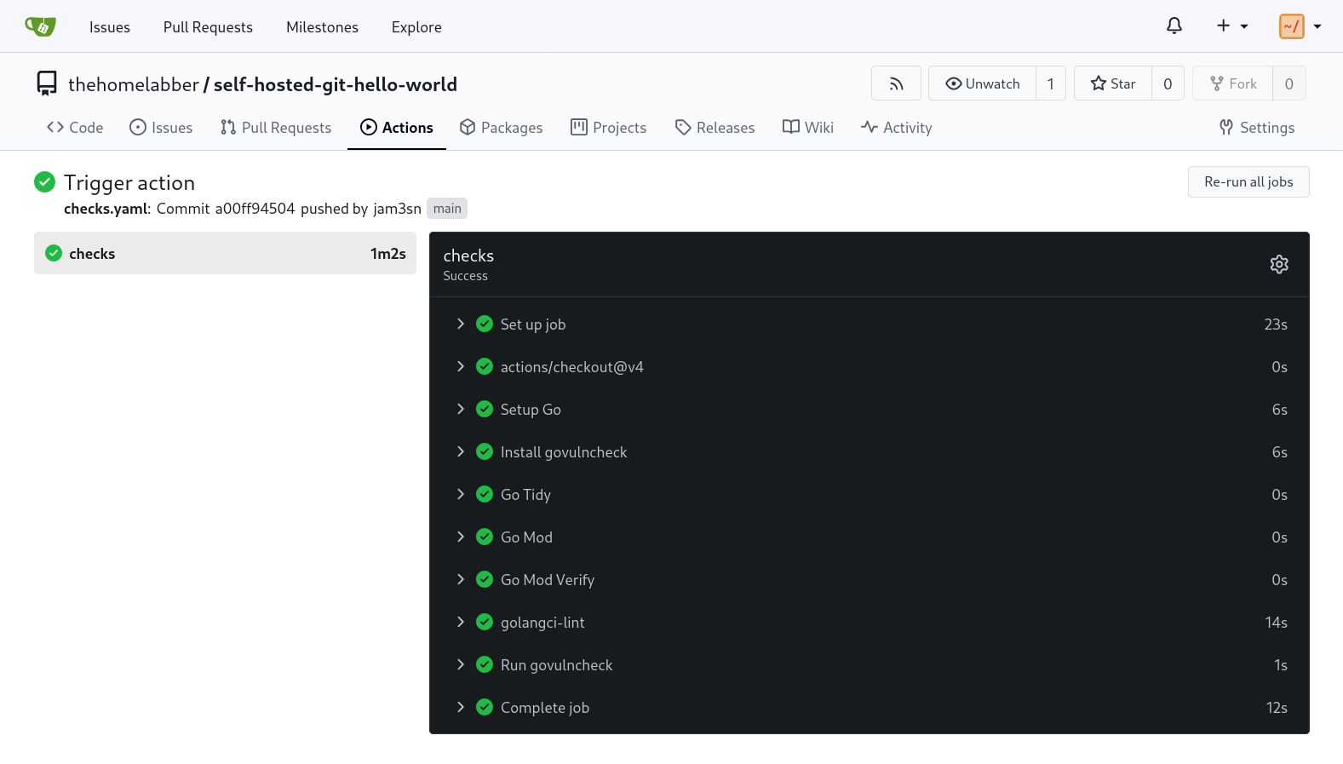Open the forks count
The image size is (1343, 764).
[x=1289, y=83]
